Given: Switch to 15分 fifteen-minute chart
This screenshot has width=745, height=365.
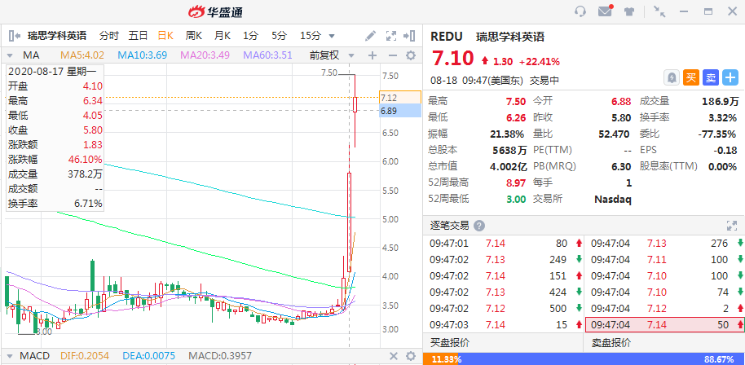Looking at the screenshot, I should [311, 36].
